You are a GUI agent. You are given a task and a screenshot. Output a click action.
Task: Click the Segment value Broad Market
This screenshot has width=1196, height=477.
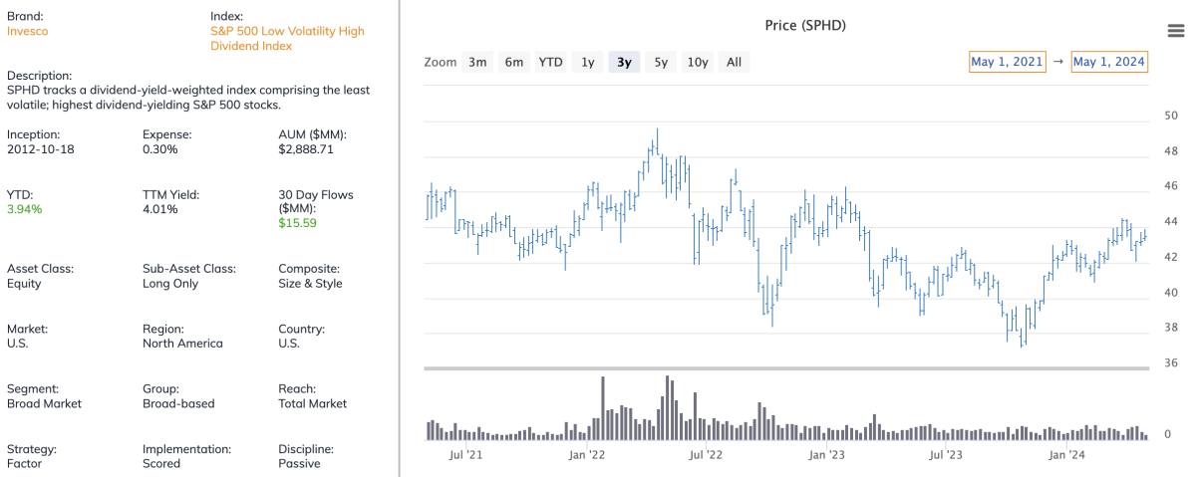[x=45, y=403]
